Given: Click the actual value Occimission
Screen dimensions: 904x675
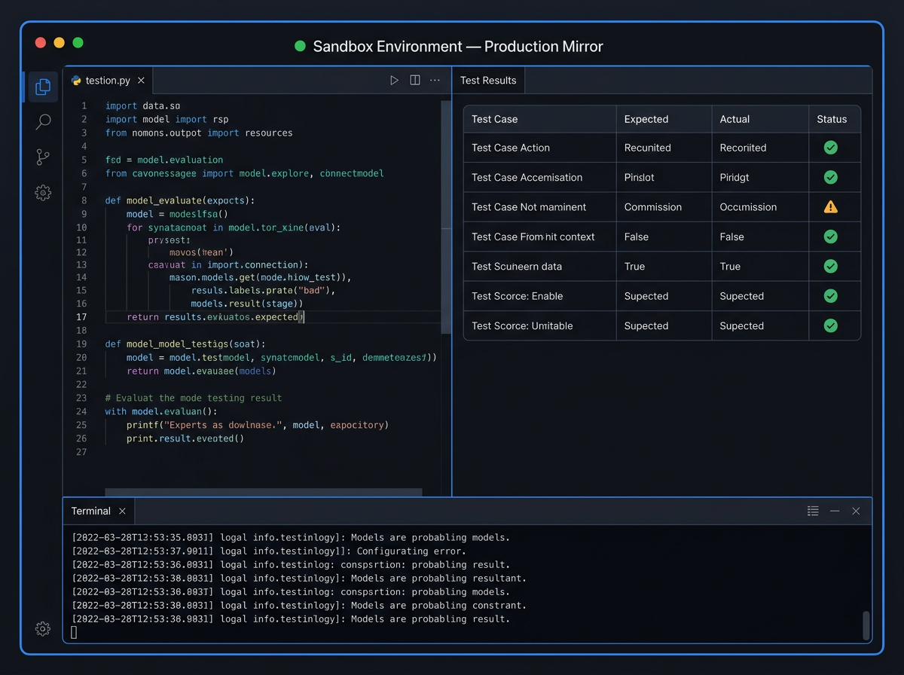Looking at the screenshot, I should click(x=748, y=206).
